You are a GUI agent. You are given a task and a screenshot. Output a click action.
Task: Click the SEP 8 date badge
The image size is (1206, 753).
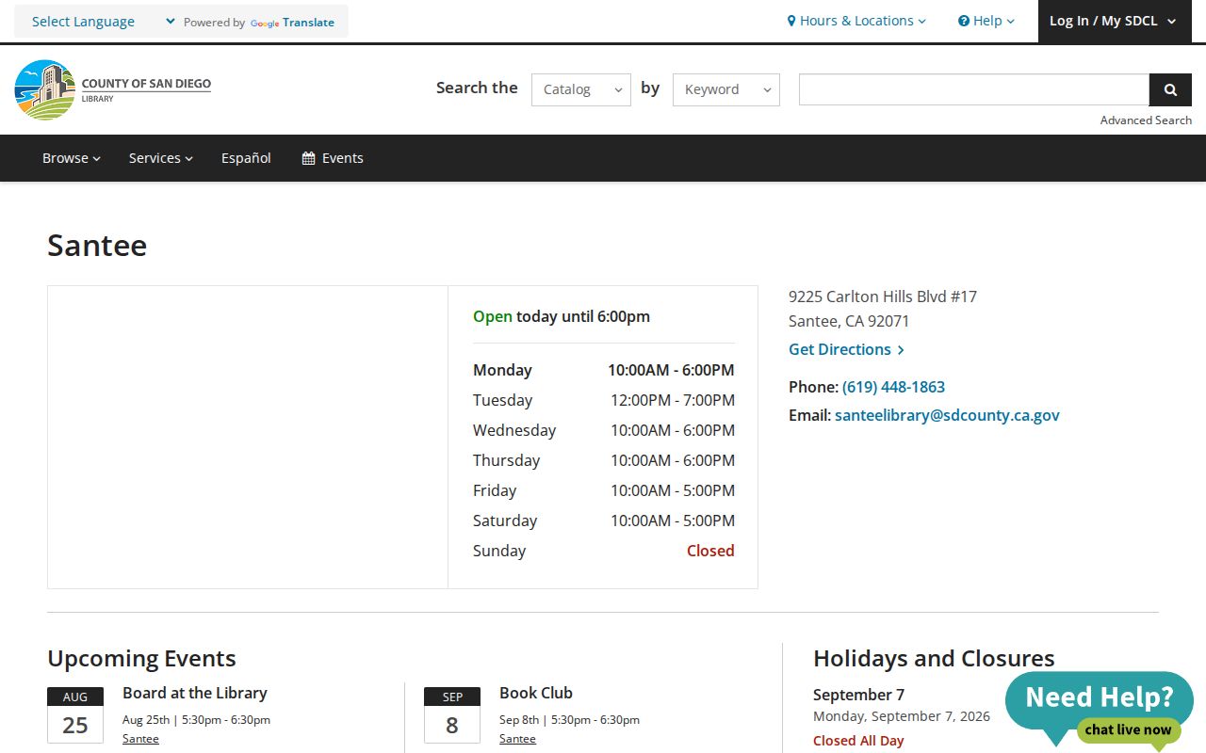click(452, 715)
